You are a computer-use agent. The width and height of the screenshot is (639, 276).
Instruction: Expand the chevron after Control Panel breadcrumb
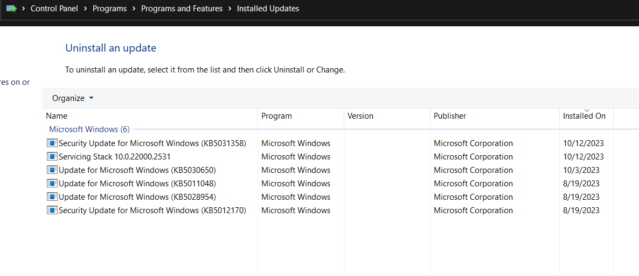click(85, 9)
